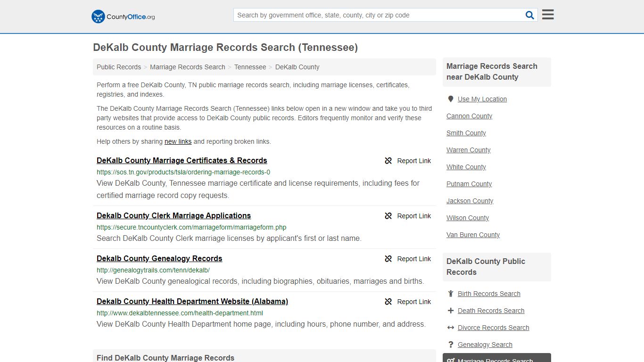Select DeKalb County breadcrumb
Screen dimensions: 644x362
point(297,67)
